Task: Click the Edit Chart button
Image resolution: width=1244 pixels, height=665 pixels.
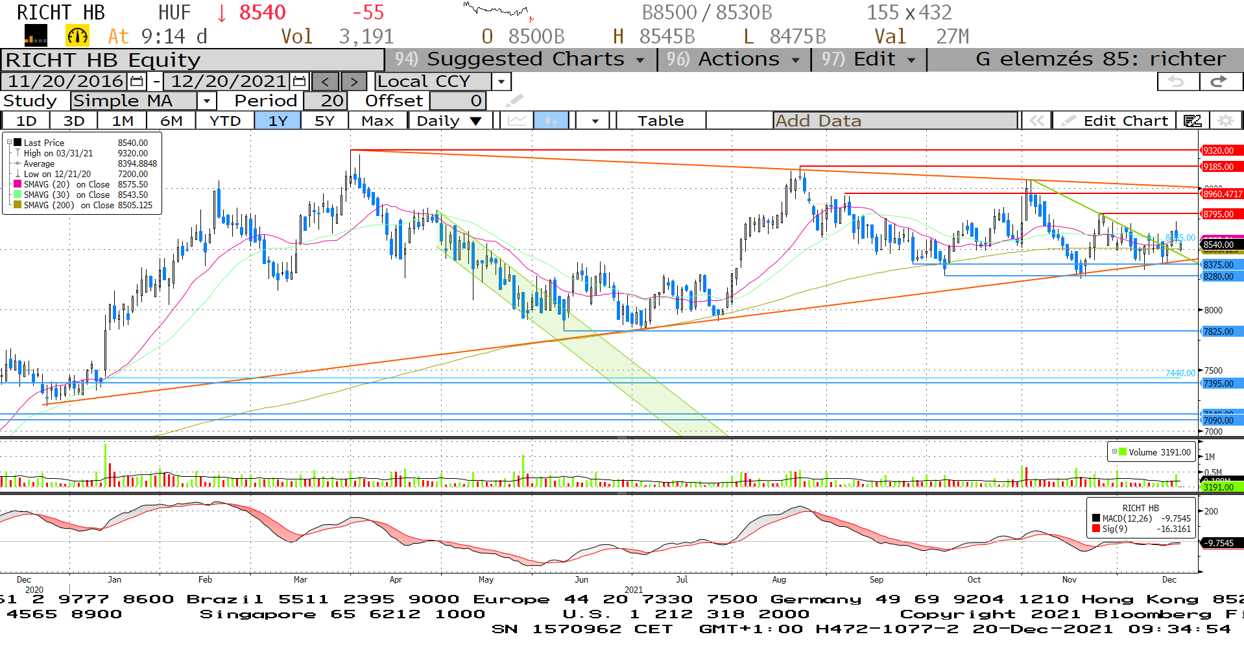Action: [x=1114, y=121]
